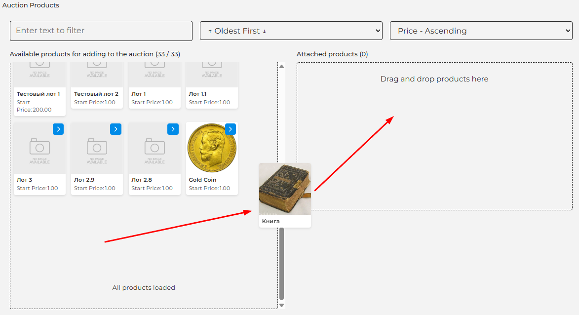Click the blue arrow on Лот 2.8
The height and width of the screenshot is (315, 579).
(173, 129)
